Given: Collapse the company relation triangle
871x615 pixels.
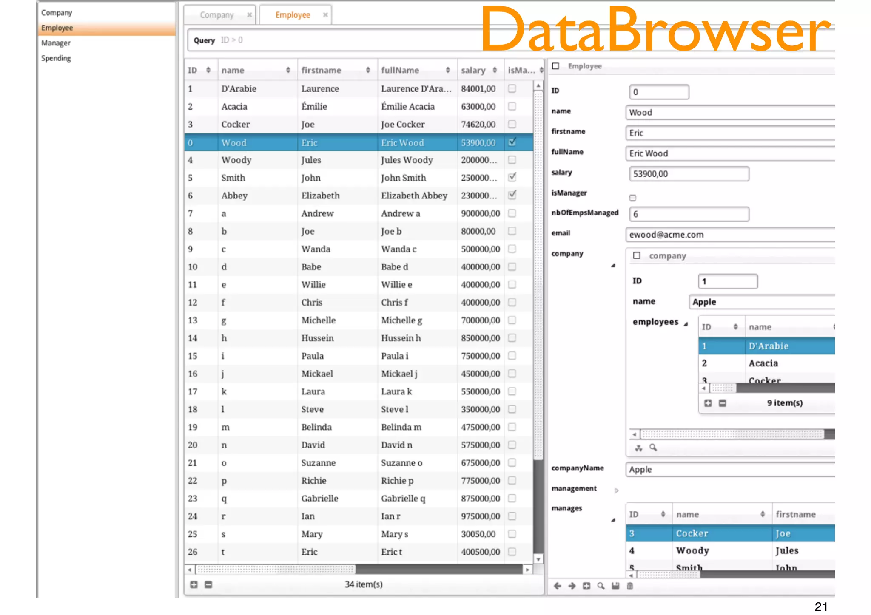Looking at the screenshot, I should coord(613,266).
